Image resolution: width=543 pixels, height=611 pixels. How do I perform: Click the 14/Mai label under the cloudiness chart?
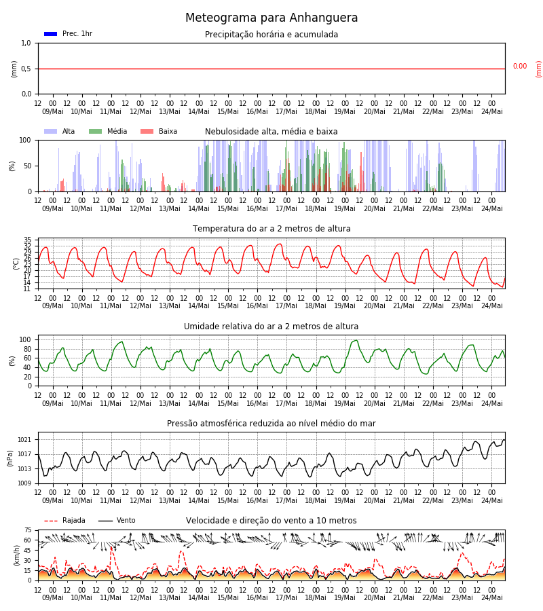[199, 209]
